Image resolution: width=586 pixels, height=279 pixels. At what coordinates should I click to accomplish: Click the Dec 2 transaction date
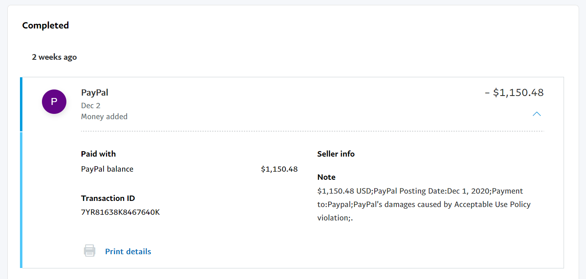(90, 106)
